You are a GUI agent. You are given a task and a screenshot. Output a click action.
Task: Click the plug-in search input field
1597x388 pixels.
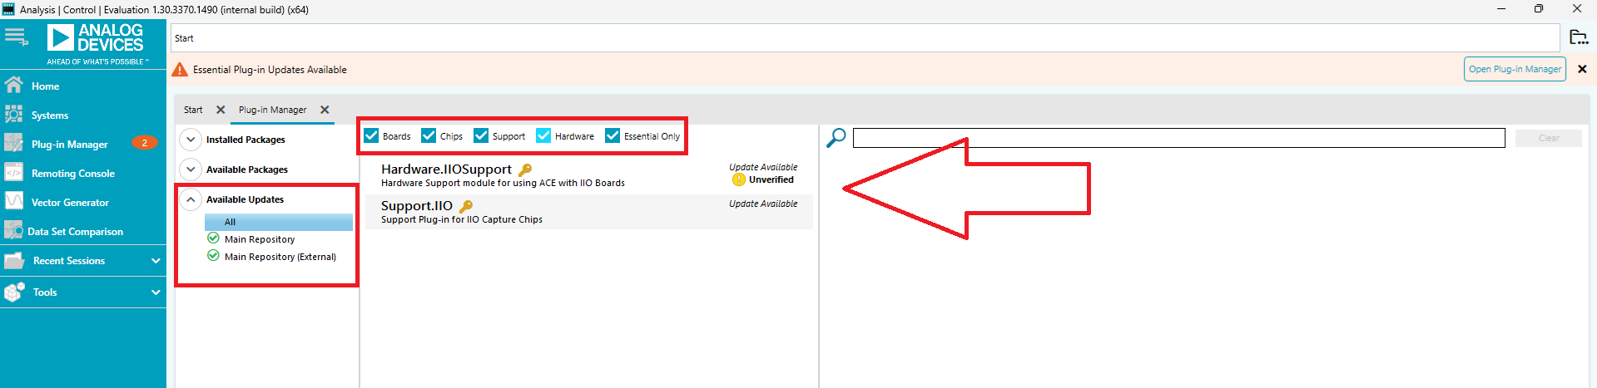click(1179, 138)
